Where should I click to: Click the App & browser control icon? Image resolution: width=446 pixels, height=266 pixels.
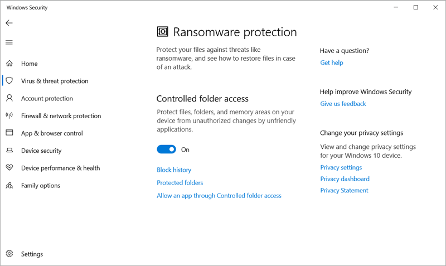9,133
